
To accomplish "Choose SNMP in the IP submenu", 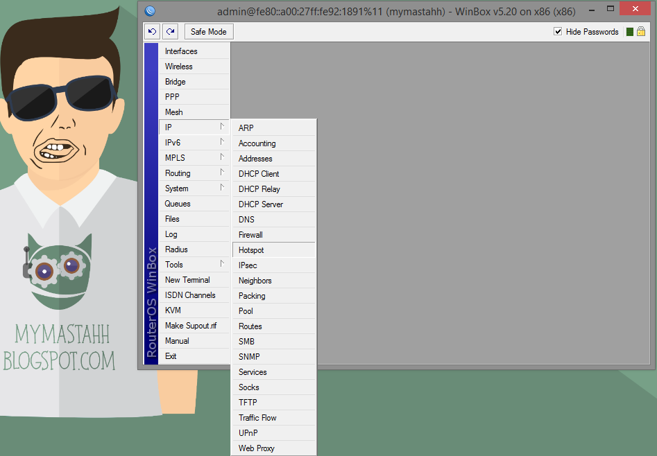I will pos(273,357).
